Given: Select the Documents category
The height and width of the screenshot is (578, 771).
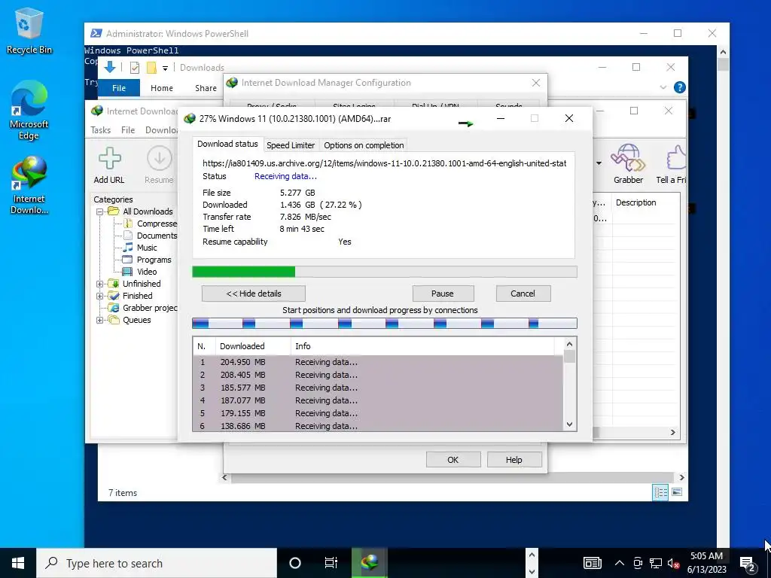Looking at the screenshot, I should (x=151, y=236).
